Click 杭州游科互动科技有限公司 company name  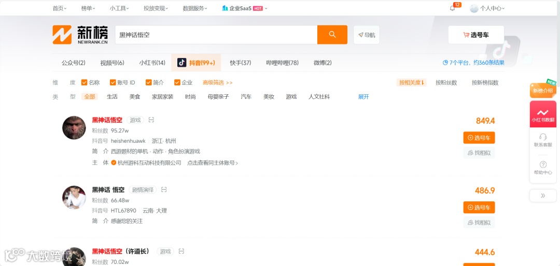149,162
